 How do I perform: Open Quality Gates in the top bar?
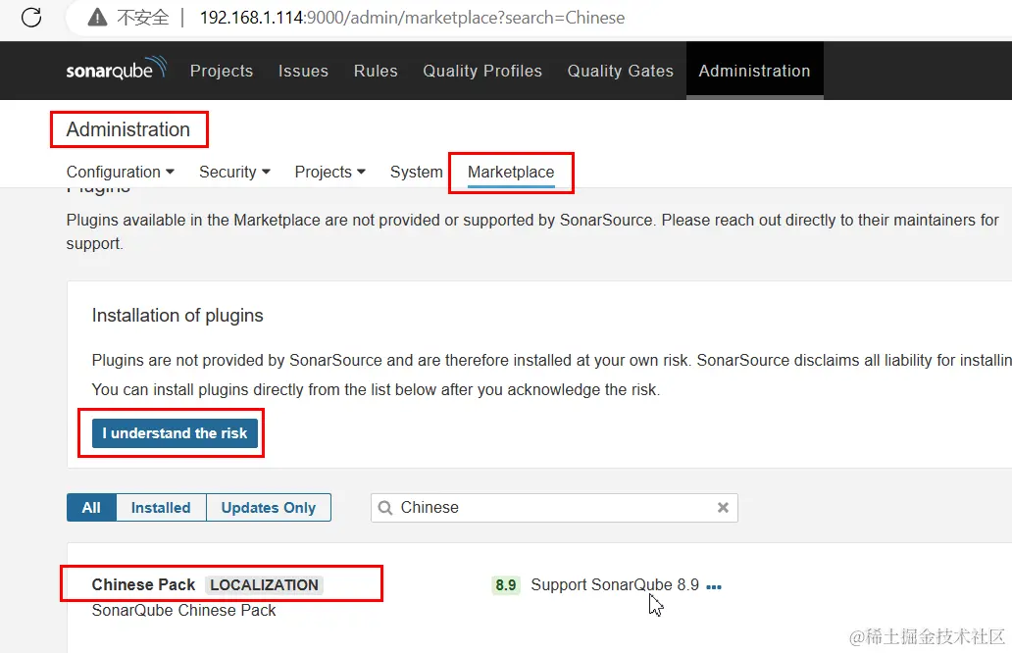tap(620, 71)
